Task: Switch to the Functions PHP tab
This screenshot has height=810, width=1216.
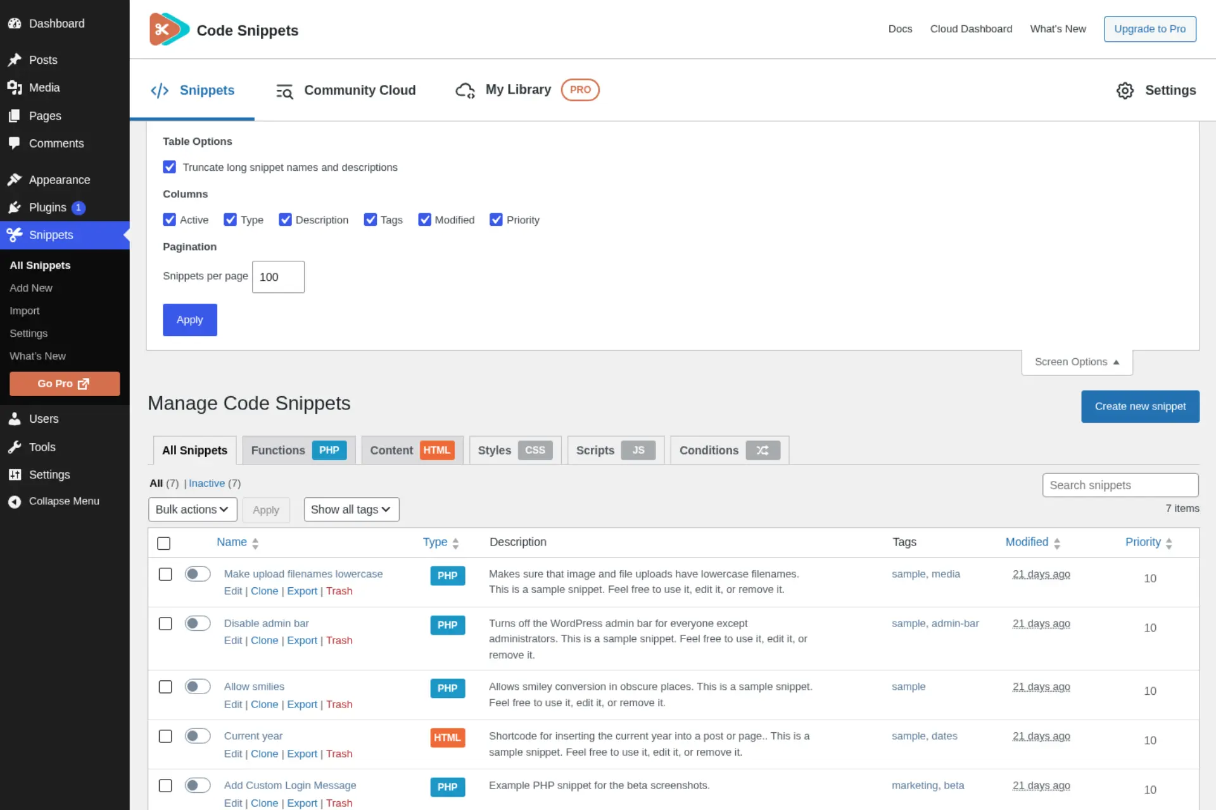Action: (298, 450)
